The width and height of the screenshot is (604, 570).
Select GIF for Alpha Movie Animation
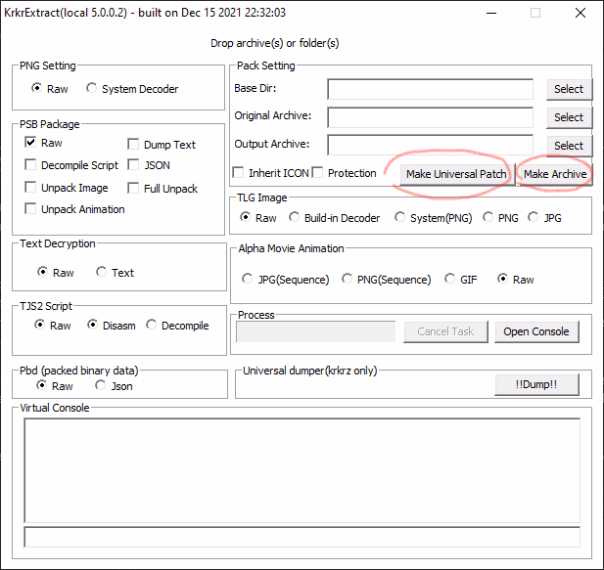click(x=450, y=280)
